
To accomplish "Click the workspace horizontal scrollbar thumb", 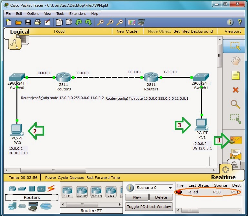I will coord(53,170).
